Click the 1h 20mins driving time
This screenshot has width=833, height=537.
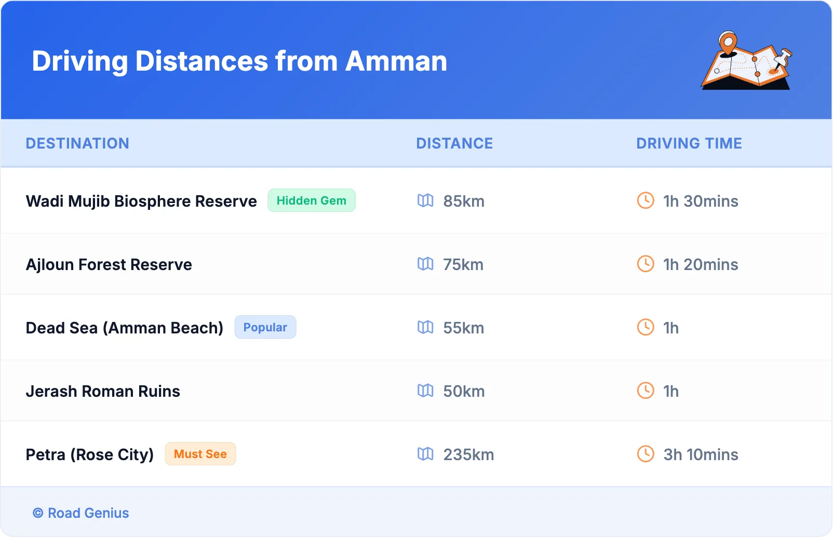point(701,264)
